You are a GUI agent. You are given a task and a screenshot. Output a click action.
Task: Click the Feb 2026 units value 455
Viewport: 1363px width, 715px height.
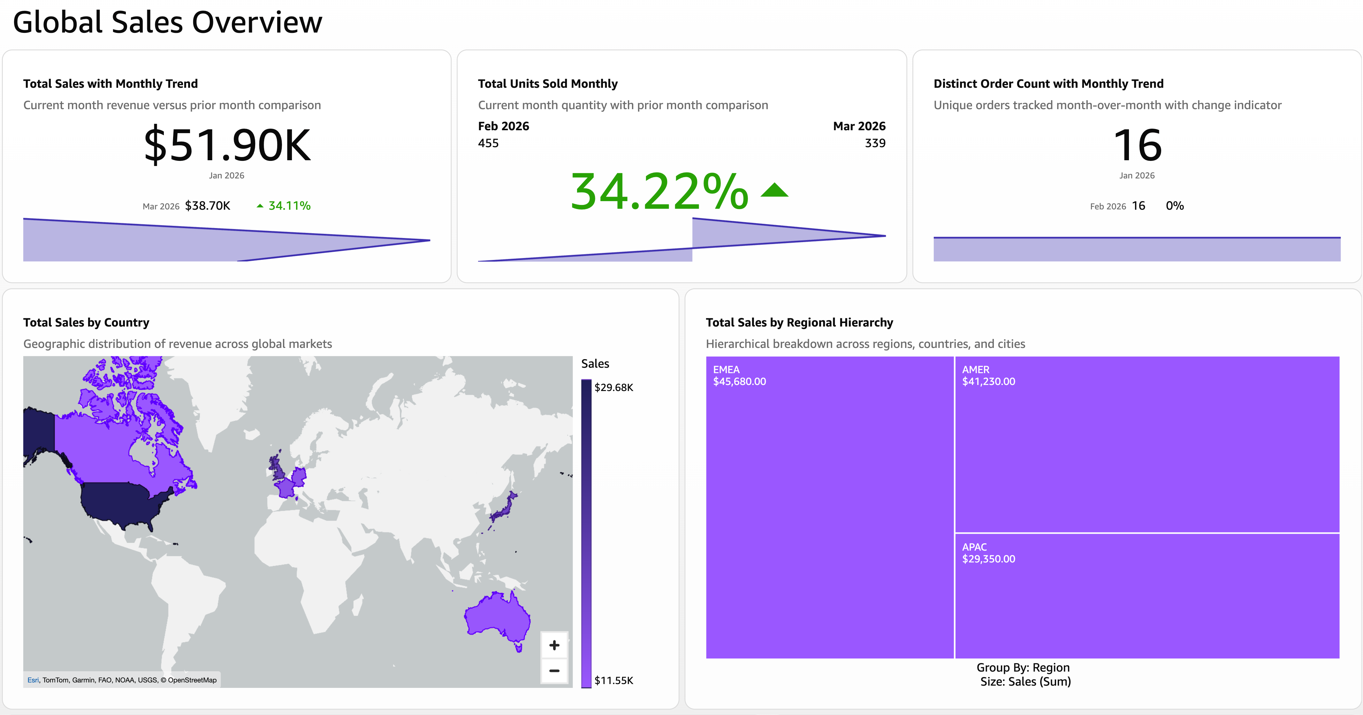pos(488,143)
